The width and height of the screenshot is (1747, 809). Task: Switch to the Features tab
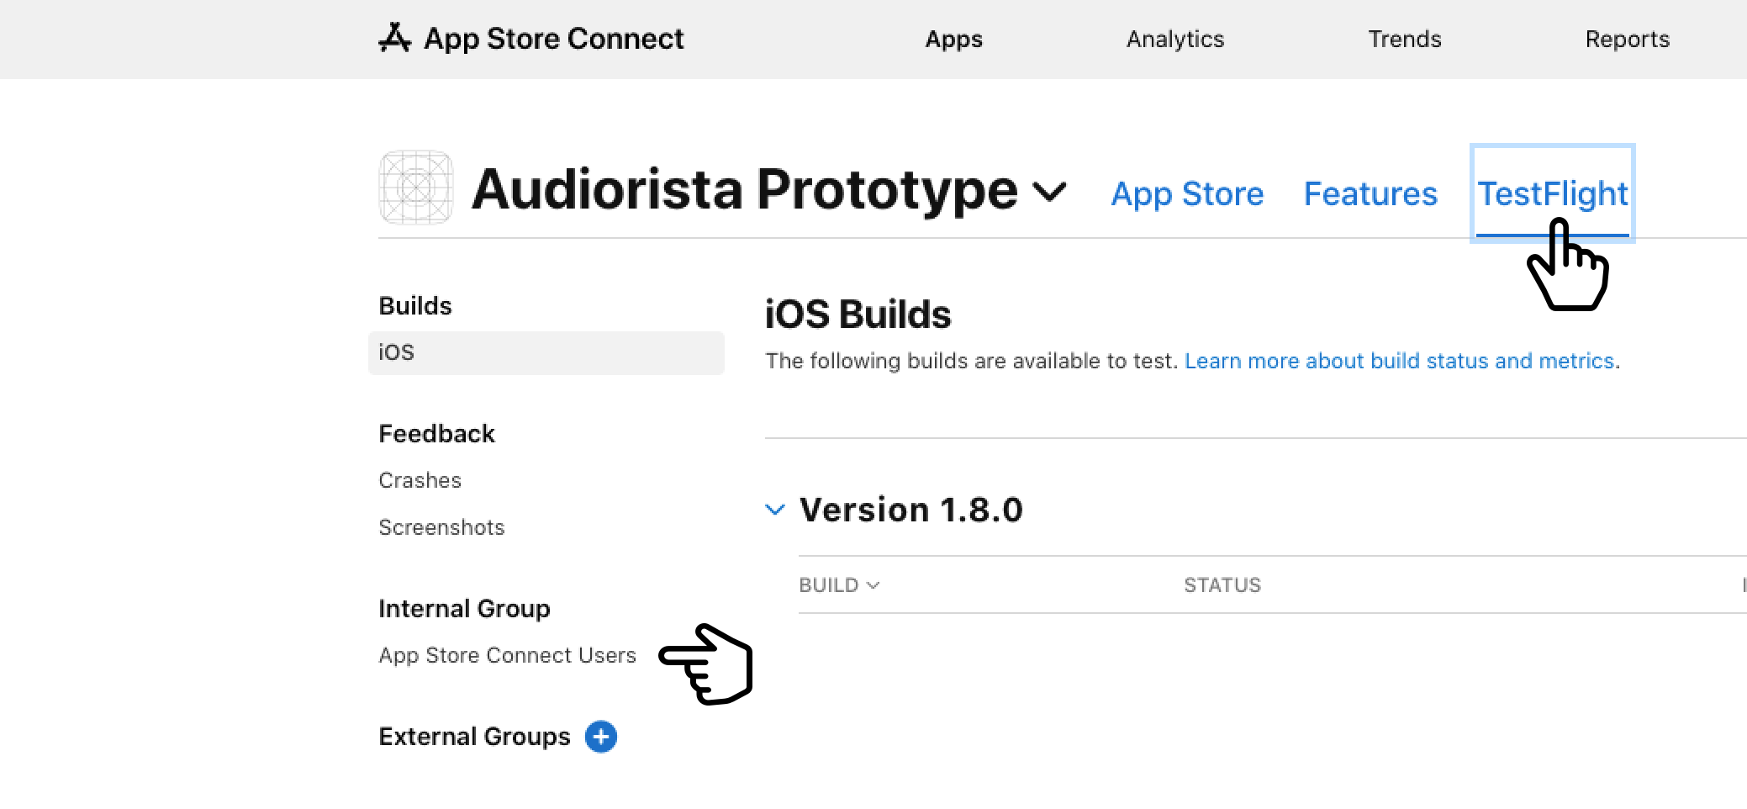click(1370, 193)
